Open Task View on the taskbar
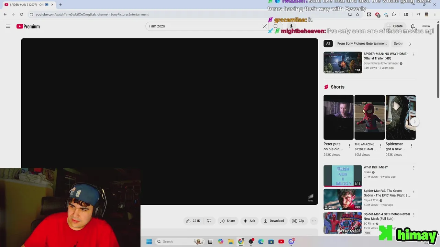The image size is (440, 247). pyautogui.click(x=210, y=242)
